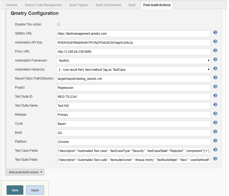Viewport: 229px width, 196px height.
Task: Open help for QMetry URL field
Action: [215, 32]
